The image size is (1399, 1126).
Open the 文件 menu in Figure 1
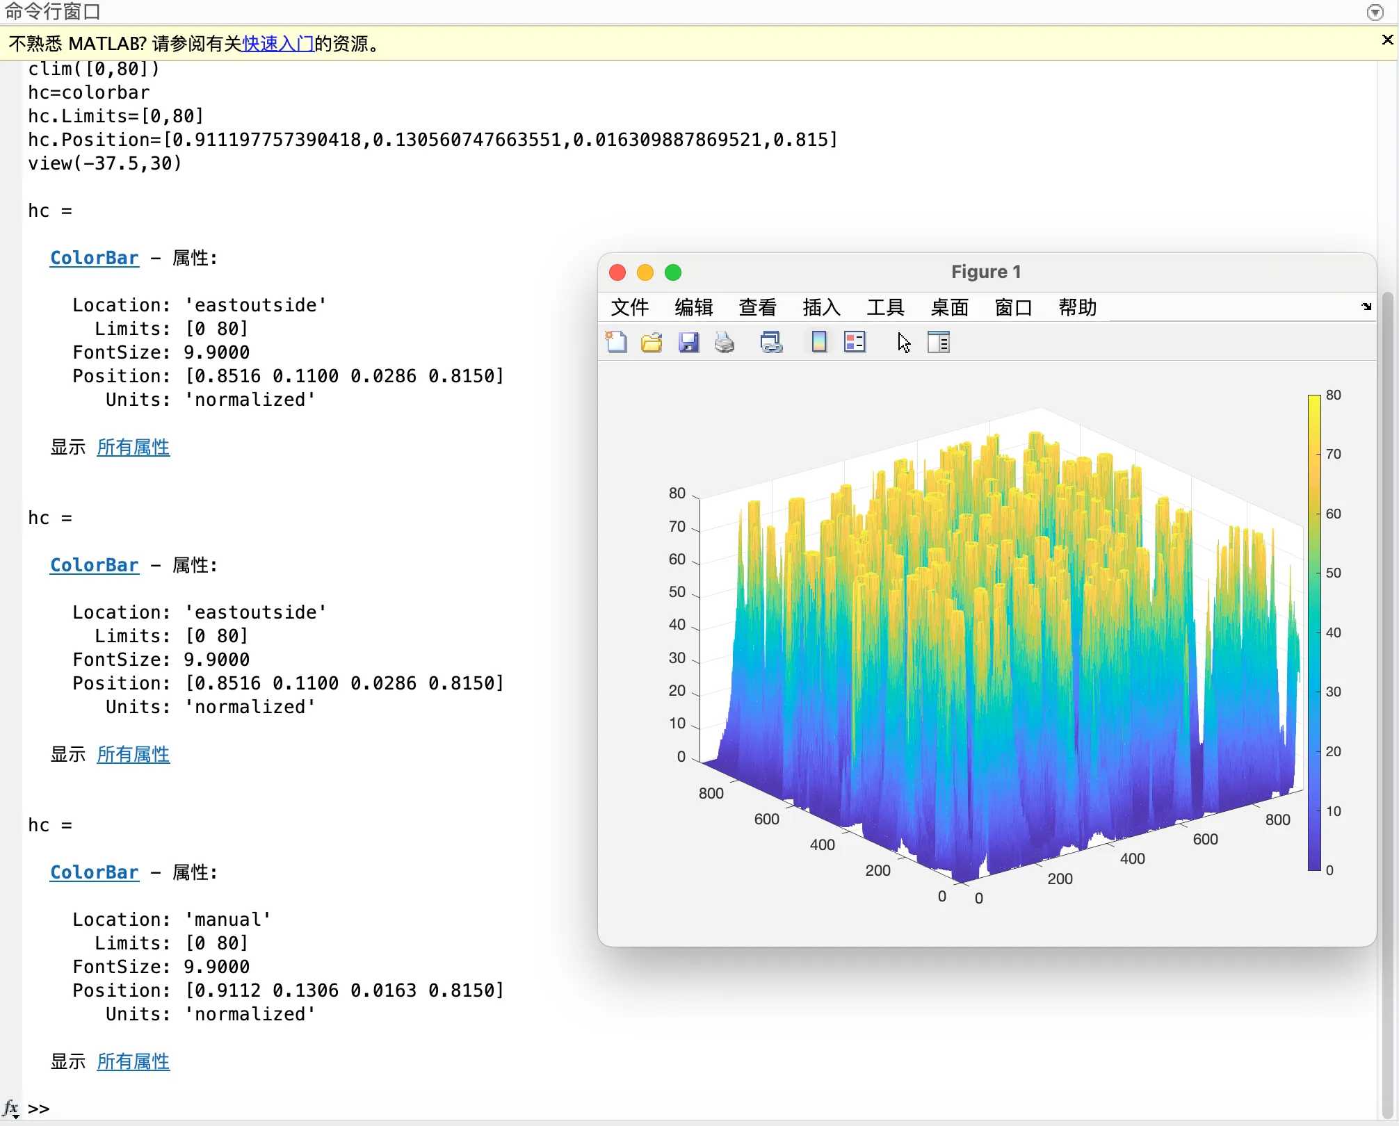point(629,307)
